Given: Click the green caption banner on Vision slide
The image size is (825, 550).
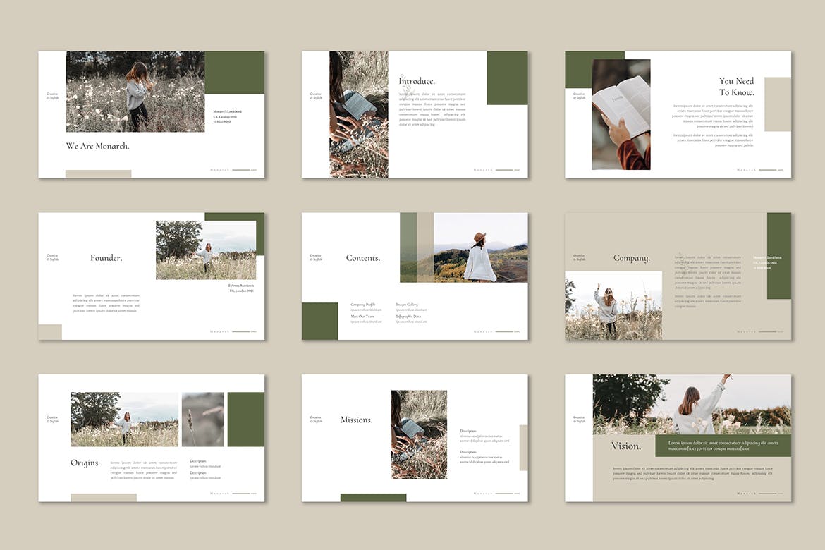Looking at the screenshot, I should click(723, 446).
